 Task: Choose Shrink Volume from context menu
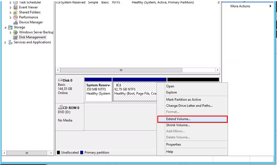point(178,125)
